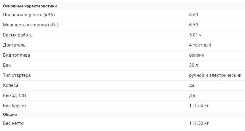This screenshot has height=131, width=245.
Task: Click the "Мощность активная (кВт)" label
Action: 31,25
